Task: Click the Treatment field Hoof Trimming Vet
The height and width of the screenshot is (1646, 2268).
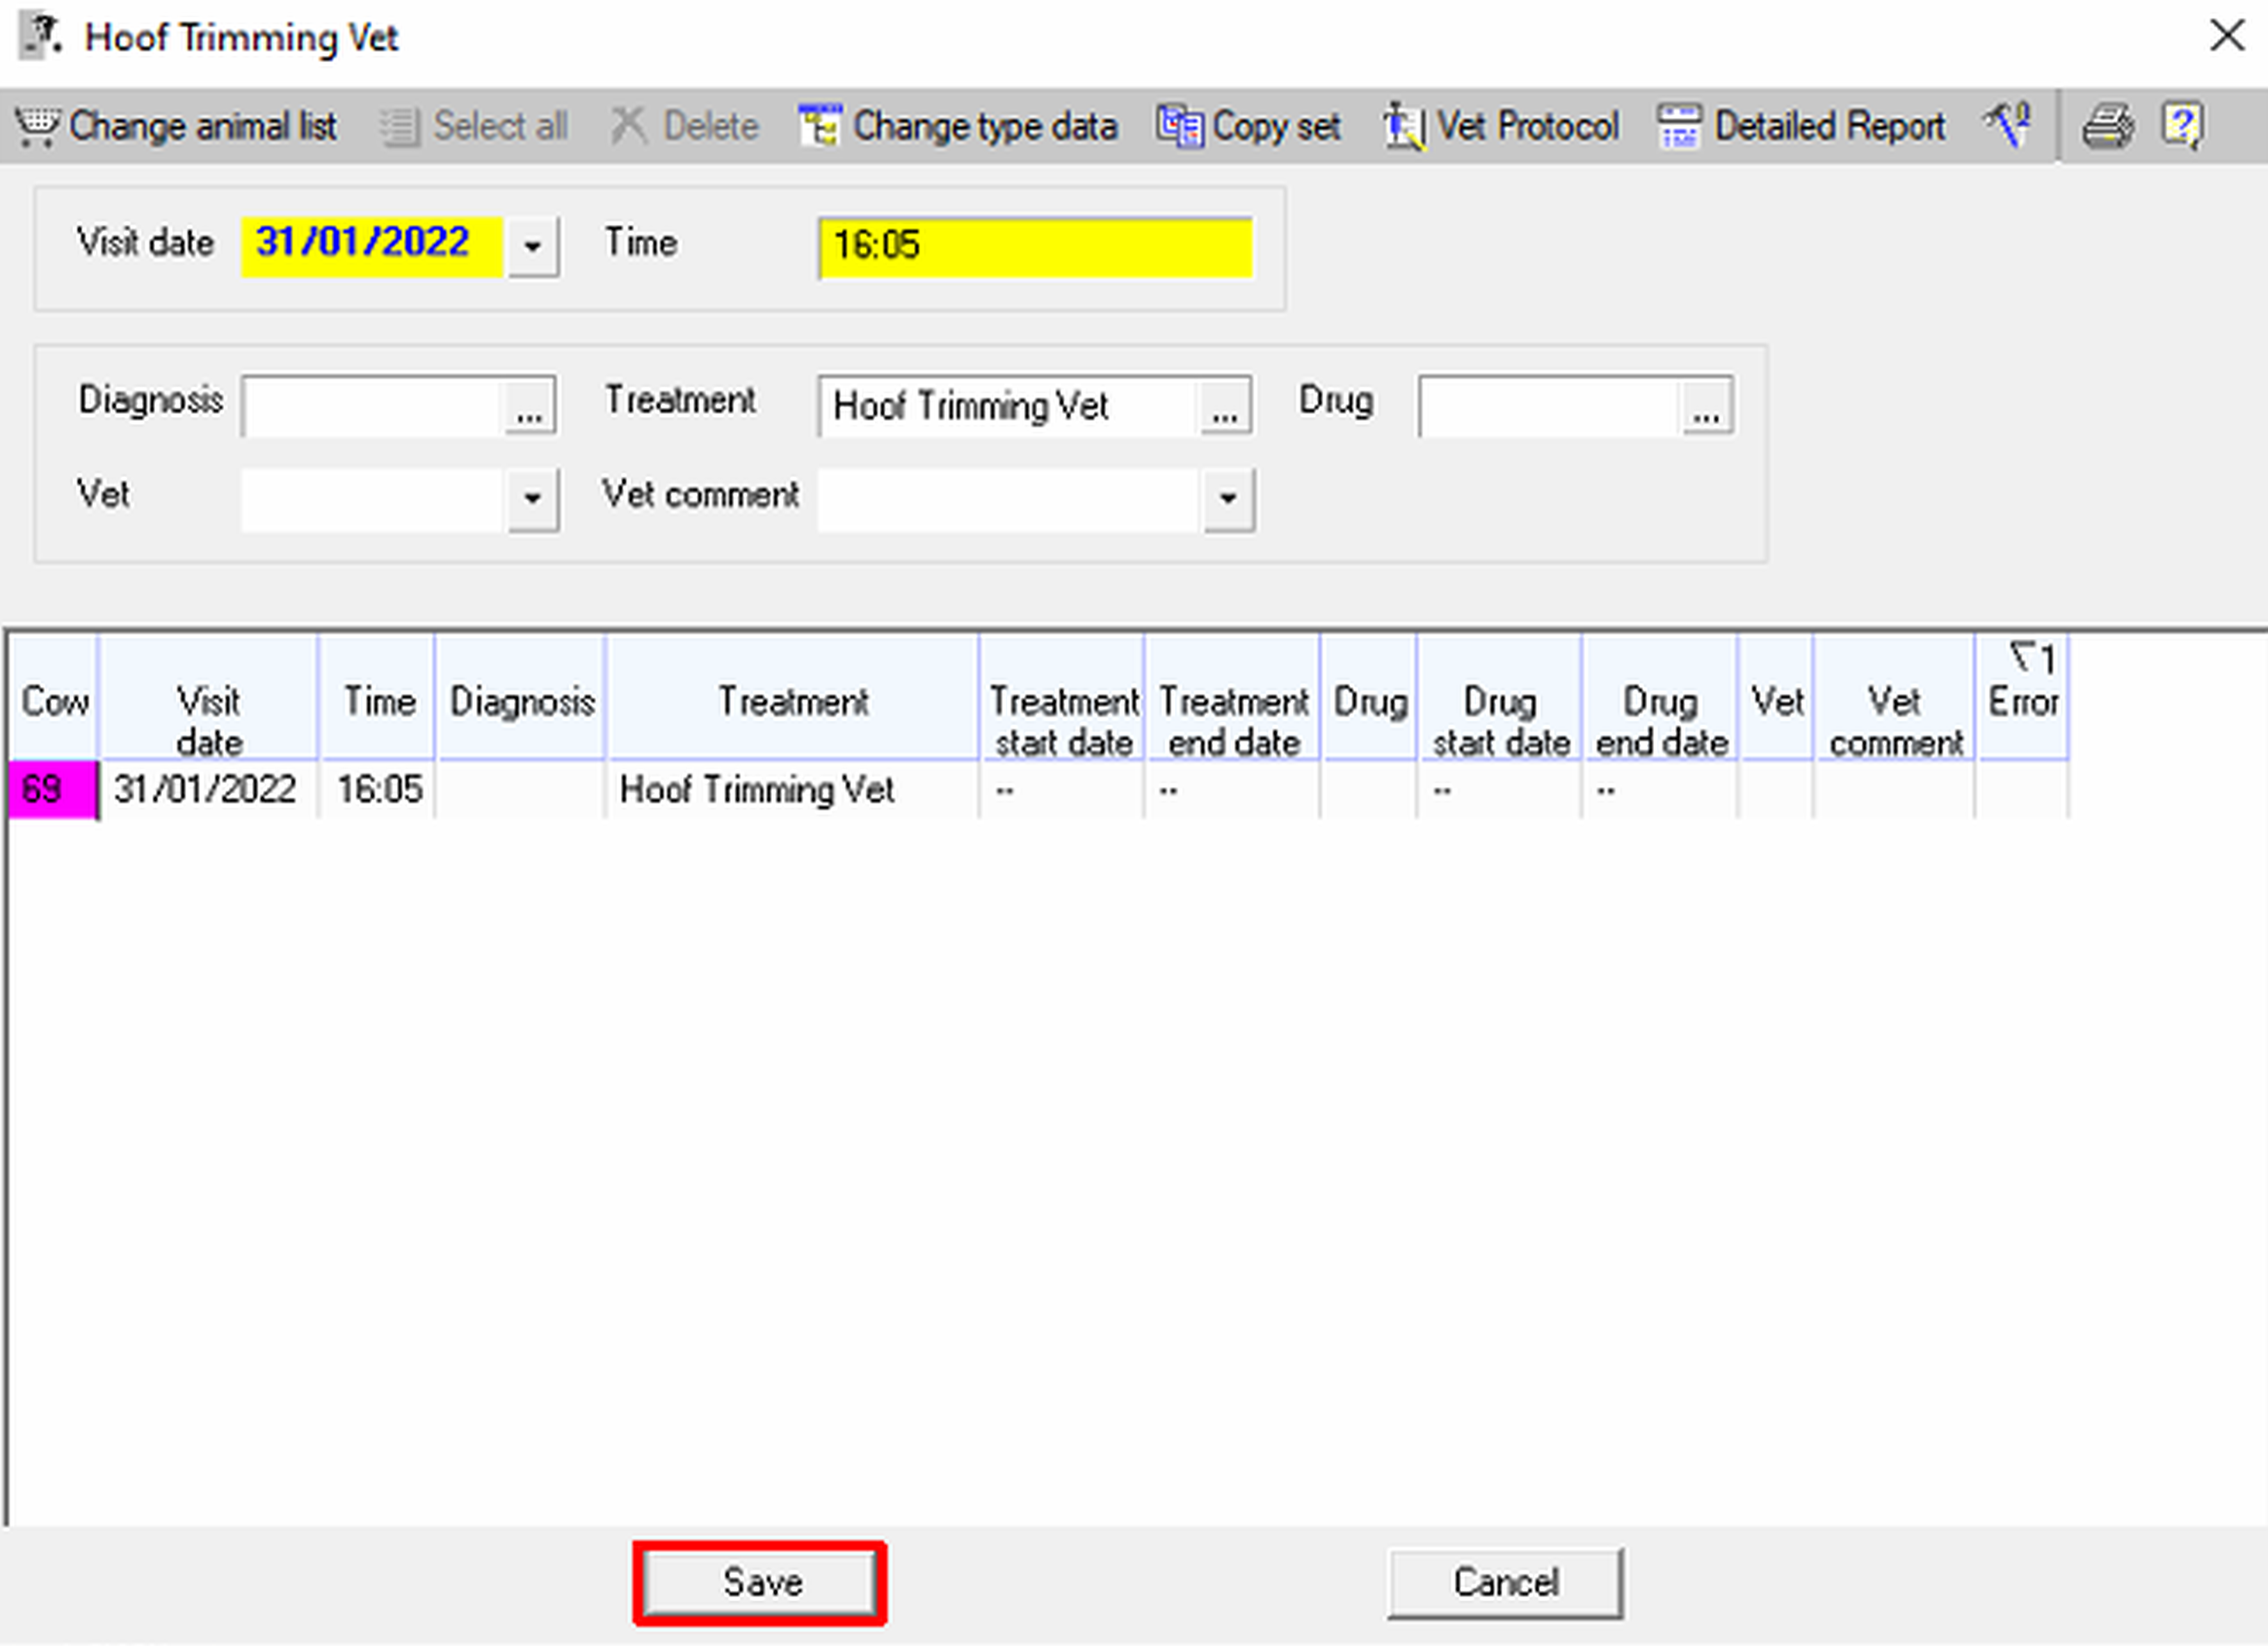Action: pos(1007,406)
